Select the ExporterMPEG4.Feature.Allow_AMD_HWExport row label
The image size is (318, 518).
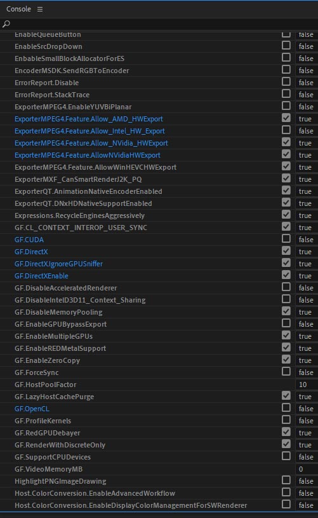[x=88, y=119]
